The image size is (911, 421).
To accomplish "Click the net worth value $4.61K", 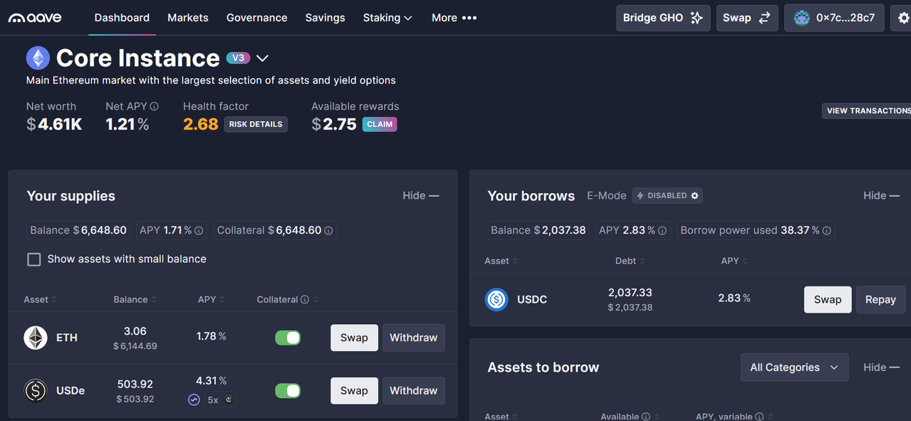I will [54, 124].
